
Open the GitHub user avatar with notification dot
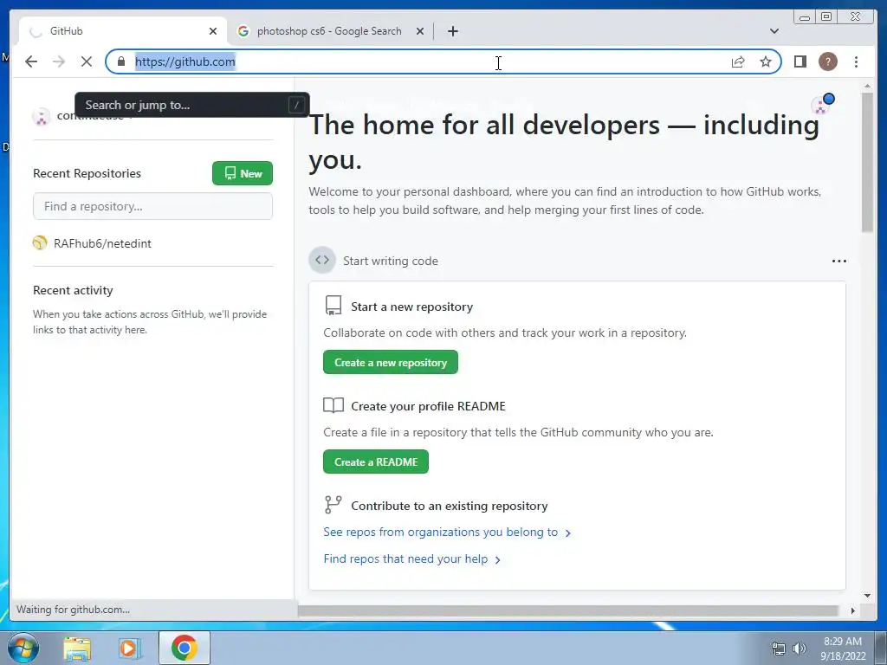pyautogui.click(x=823, y=104)
